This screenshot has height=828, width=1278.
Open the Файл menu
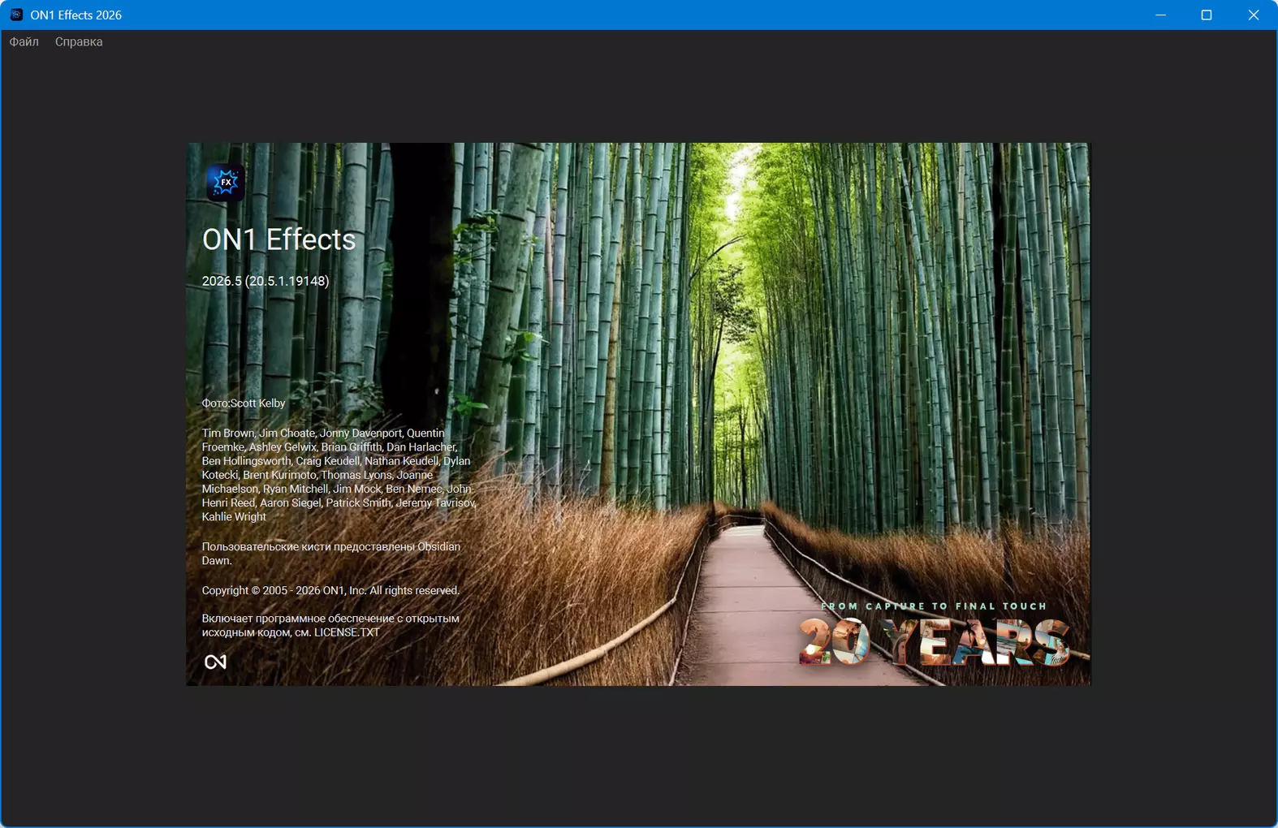pos(24,41)
